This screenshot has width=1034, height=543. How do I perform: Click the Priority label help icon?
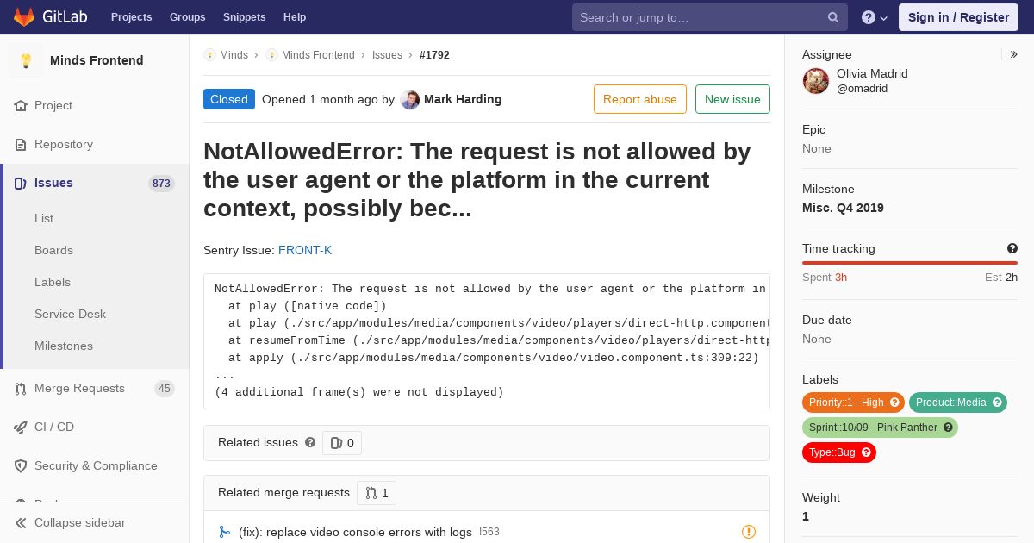pyautogui.click(x=894, y=403)
